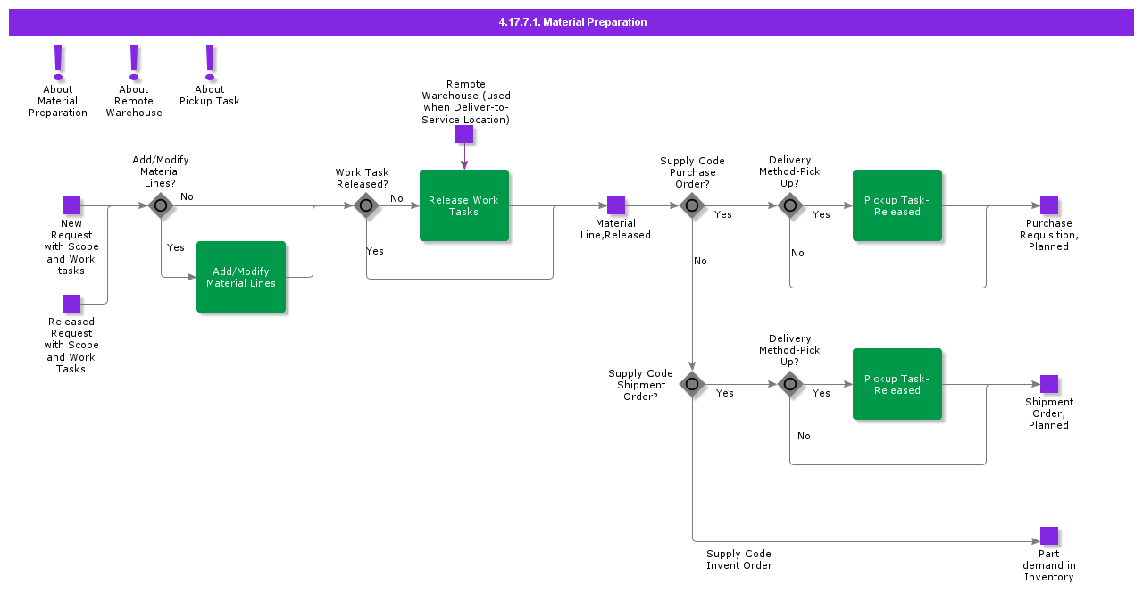Click the No label under Supply Code Purchase Order
The height and width of the screenshot is (593, 1143).
pos(700,261)
